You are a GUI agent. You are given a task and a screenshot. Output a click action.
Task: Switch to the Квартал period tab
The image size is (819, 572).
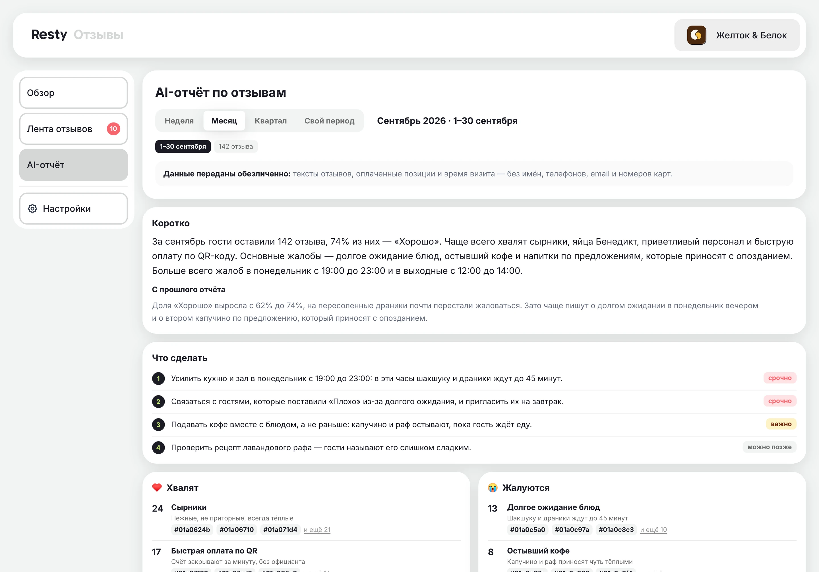(271, 121)
